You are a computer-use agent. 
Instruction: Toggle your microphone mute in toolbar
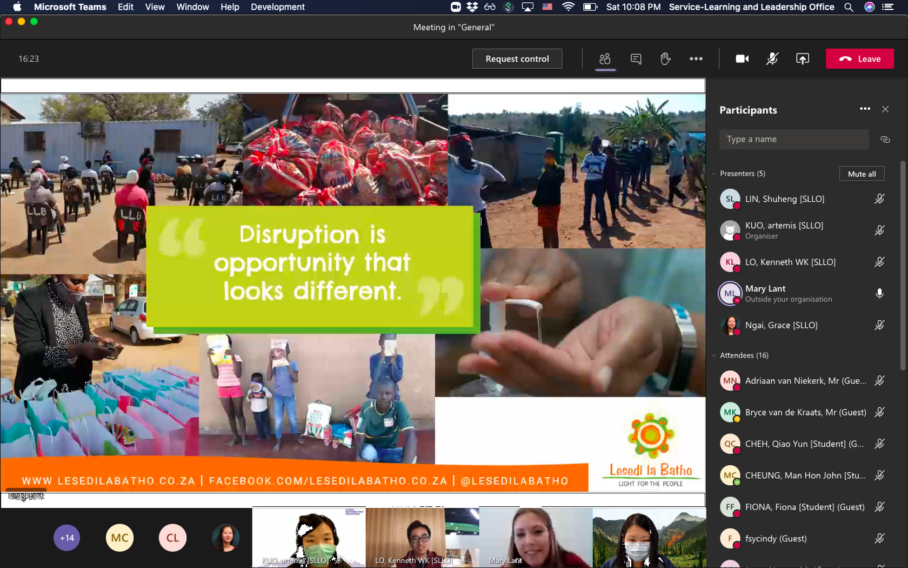772,59
